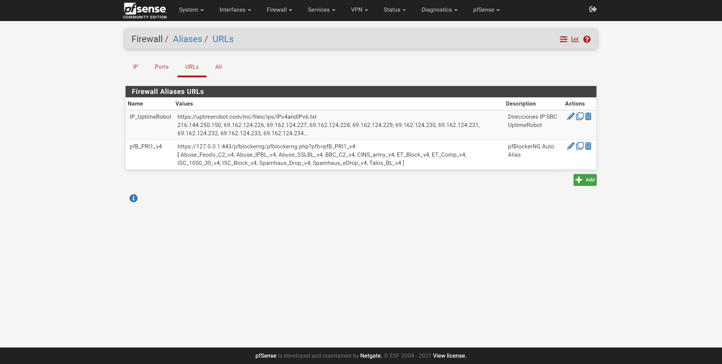Switch to the All tab
The height and width of the screenshot is (364, 722).
(218, 67)
